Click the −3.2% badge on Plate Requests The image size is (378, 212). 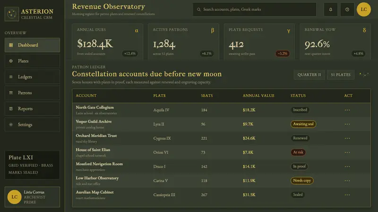283,53
